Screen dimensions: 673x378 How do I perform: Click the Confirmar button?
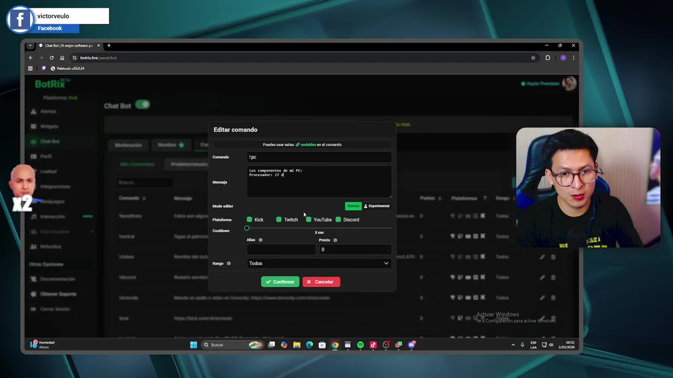(280, 282)
